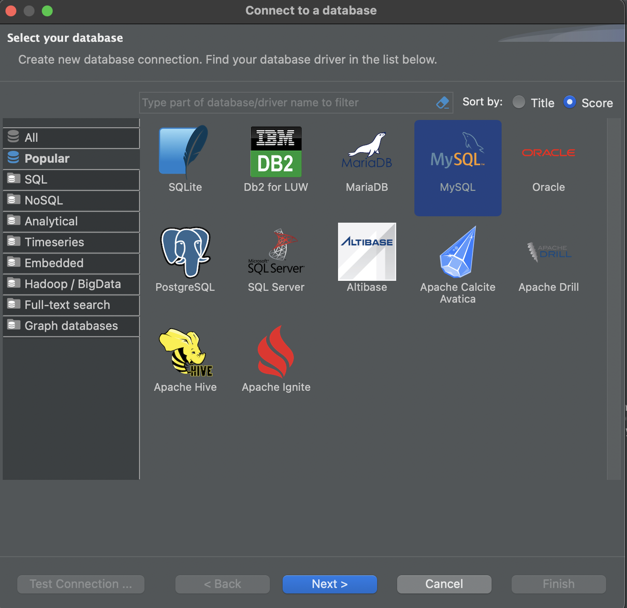Screen dimensions: 627x608
Task: Click the MySQL label text
Action: (x=458, y=187)
